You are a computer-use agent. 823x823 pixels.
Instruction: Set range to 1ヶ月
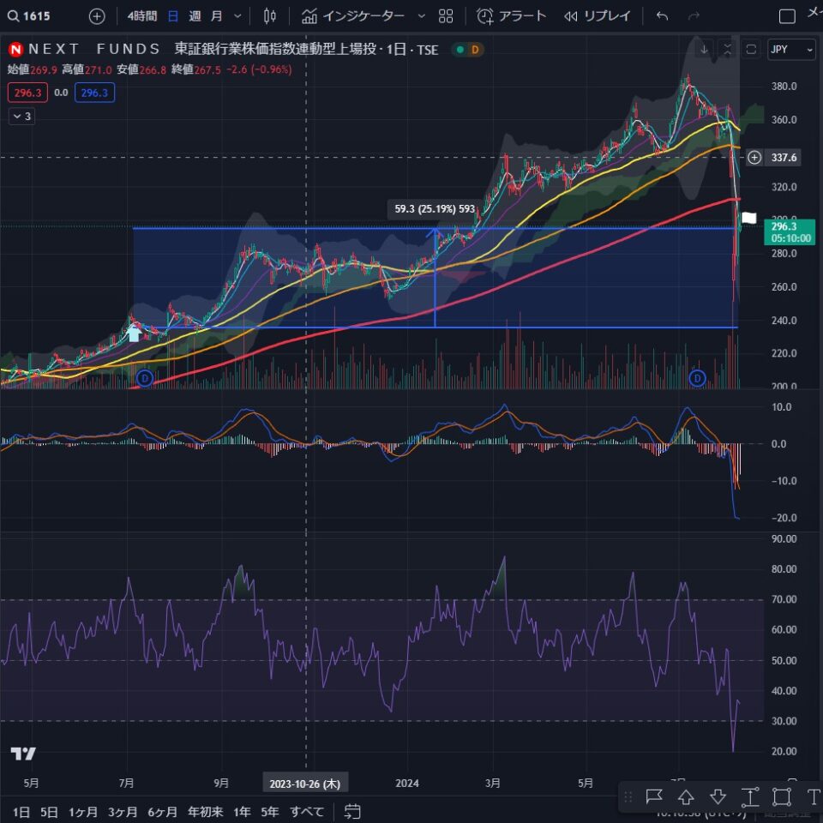(83, 812)
